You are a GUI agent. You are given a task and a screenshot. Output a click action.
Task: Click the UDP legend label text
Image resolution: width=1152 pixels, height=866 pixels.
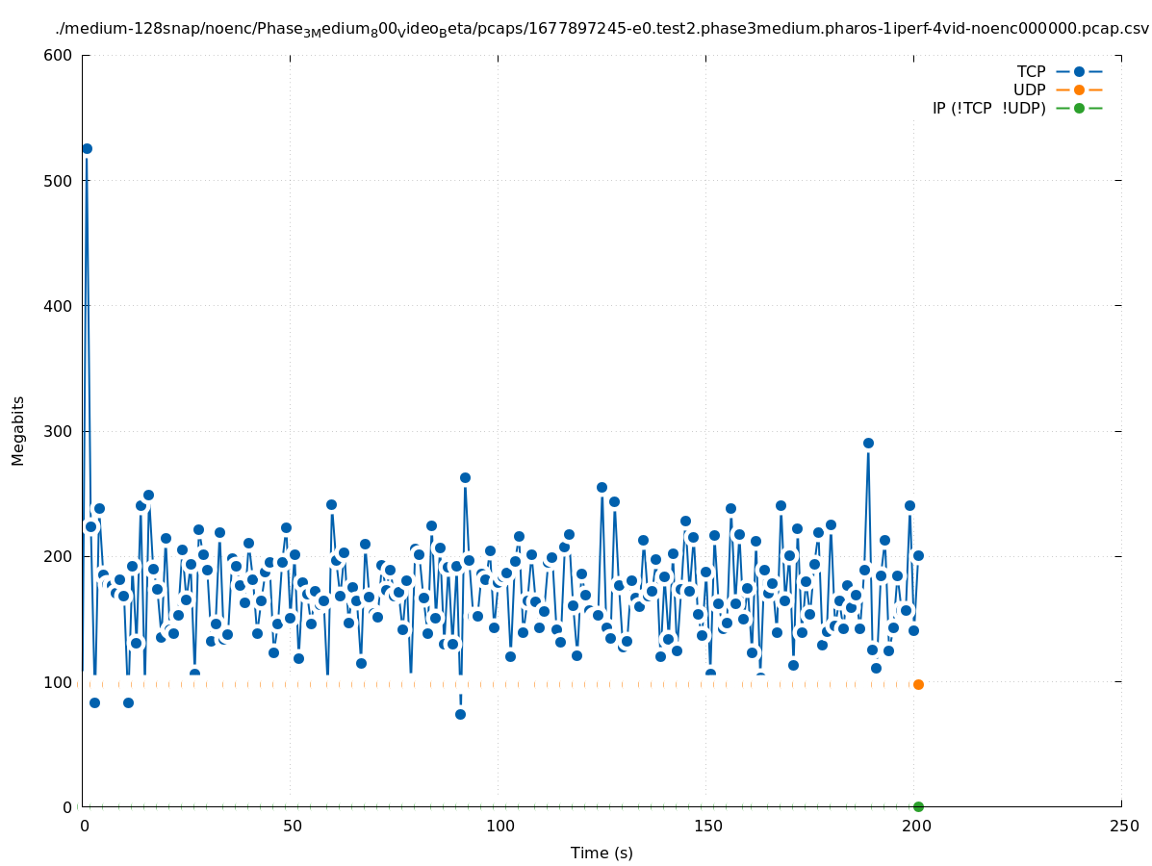1029,89
